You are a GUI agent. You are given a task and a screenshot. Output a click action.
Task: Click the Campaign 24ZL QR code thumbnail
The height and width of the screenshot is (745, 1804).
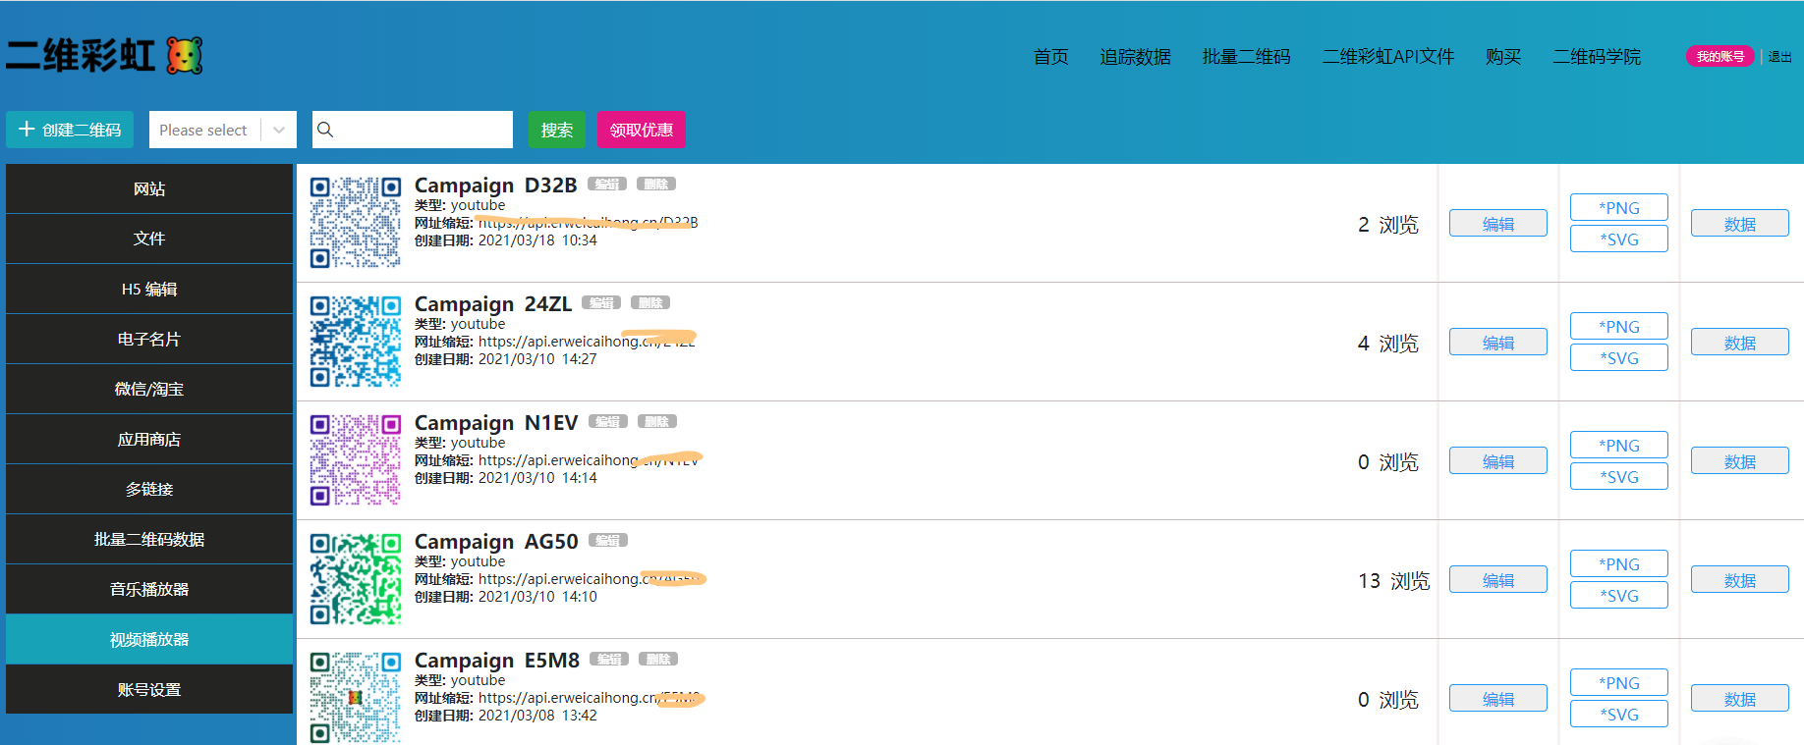click(x=356, y=342)
